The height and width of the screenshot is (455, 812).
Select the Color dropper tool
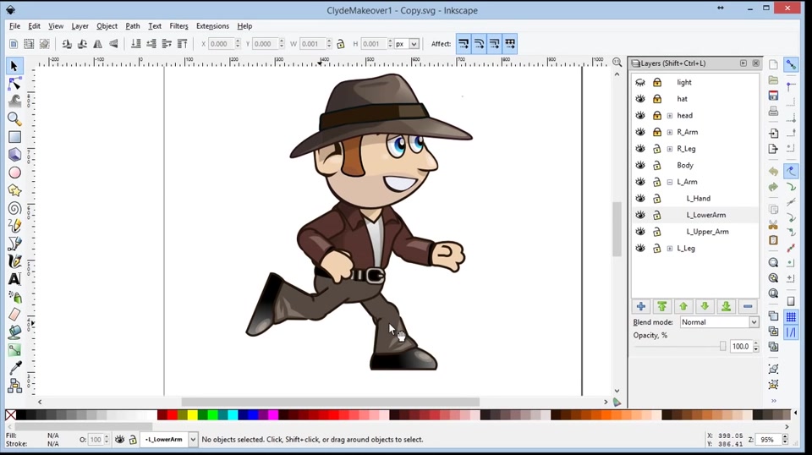(14, 368)
